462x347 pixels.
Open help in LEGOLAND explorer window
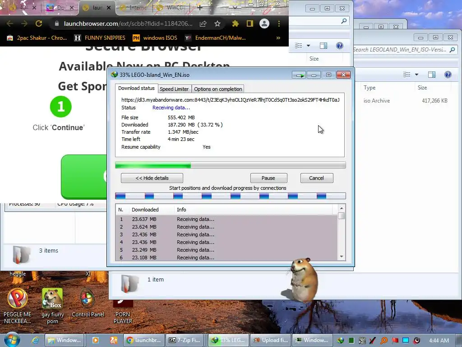click(x=448, y=75)
